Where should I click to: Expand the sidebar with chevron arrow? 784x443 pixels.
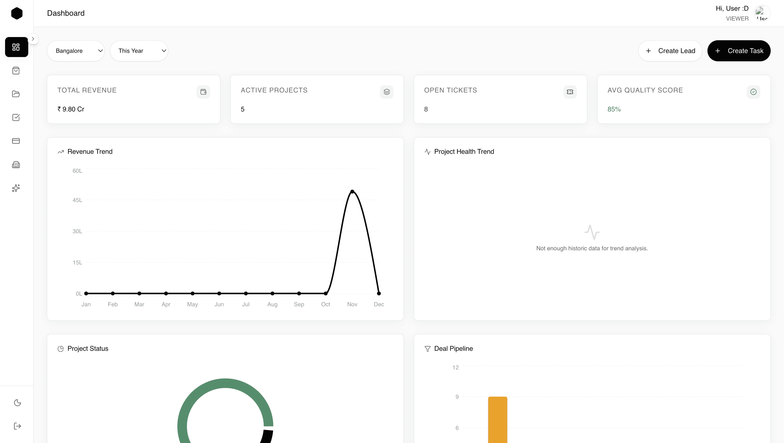point(33,39)
